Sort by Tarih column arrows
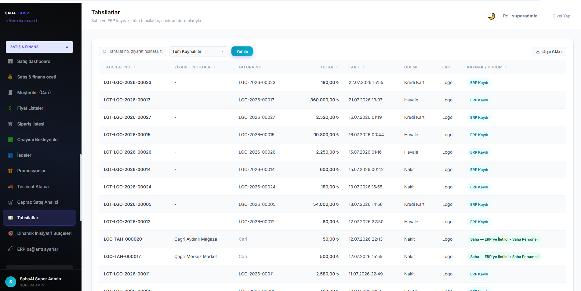This screenshot has width=581, height=291. [x=364, y=67]
